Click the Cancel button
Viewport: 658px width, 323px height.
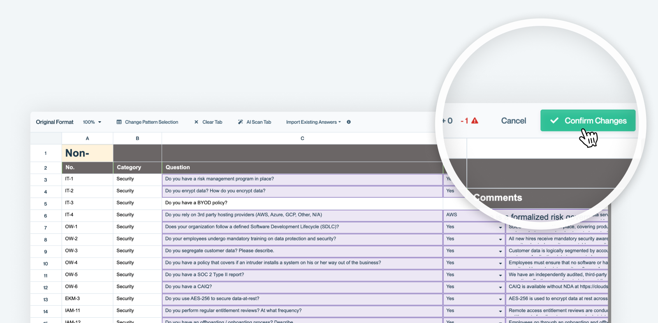coord(513,121)
